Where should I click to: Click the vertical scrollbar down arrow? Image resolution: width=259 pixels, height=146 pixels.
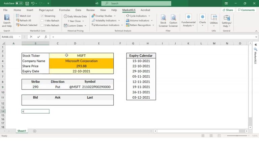250,127
